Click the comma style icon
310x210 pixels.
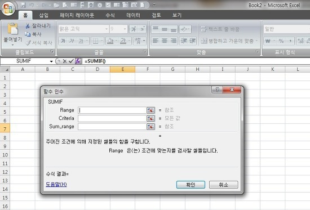(290, 41)
